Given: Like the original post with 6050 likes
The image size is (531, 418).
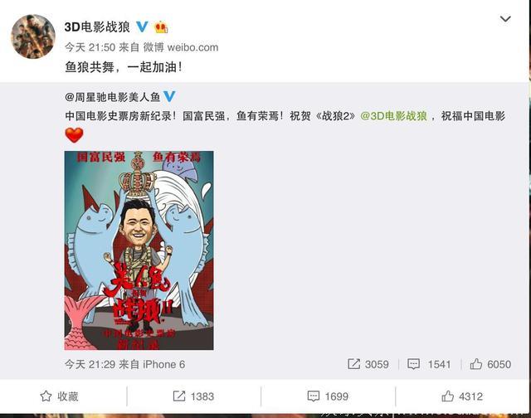Looking at the screenshot, I should click(490, 364).
